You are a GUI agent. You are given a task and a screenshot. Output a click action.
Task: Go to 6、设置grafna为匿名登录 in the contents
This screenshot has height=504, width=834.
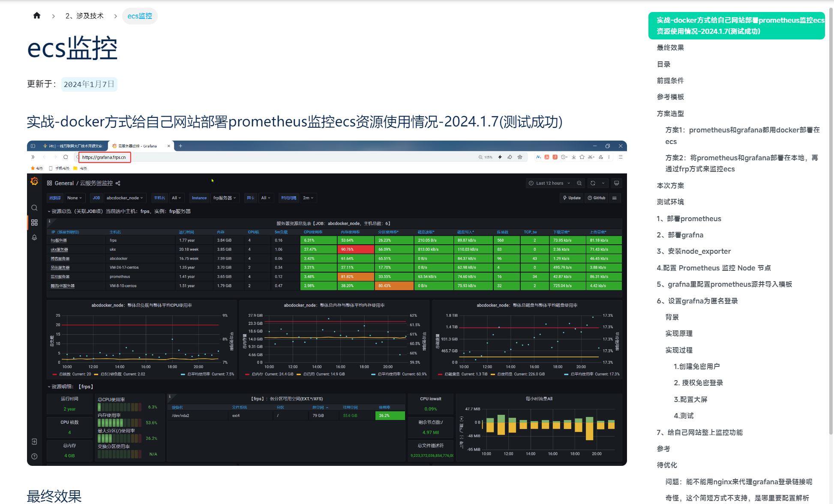click(697, 301)
